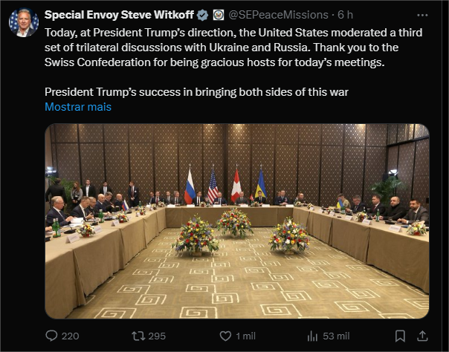
Task: Click the reply speech bubble icon
Action: pyautogui.click(x=51, y=336)
